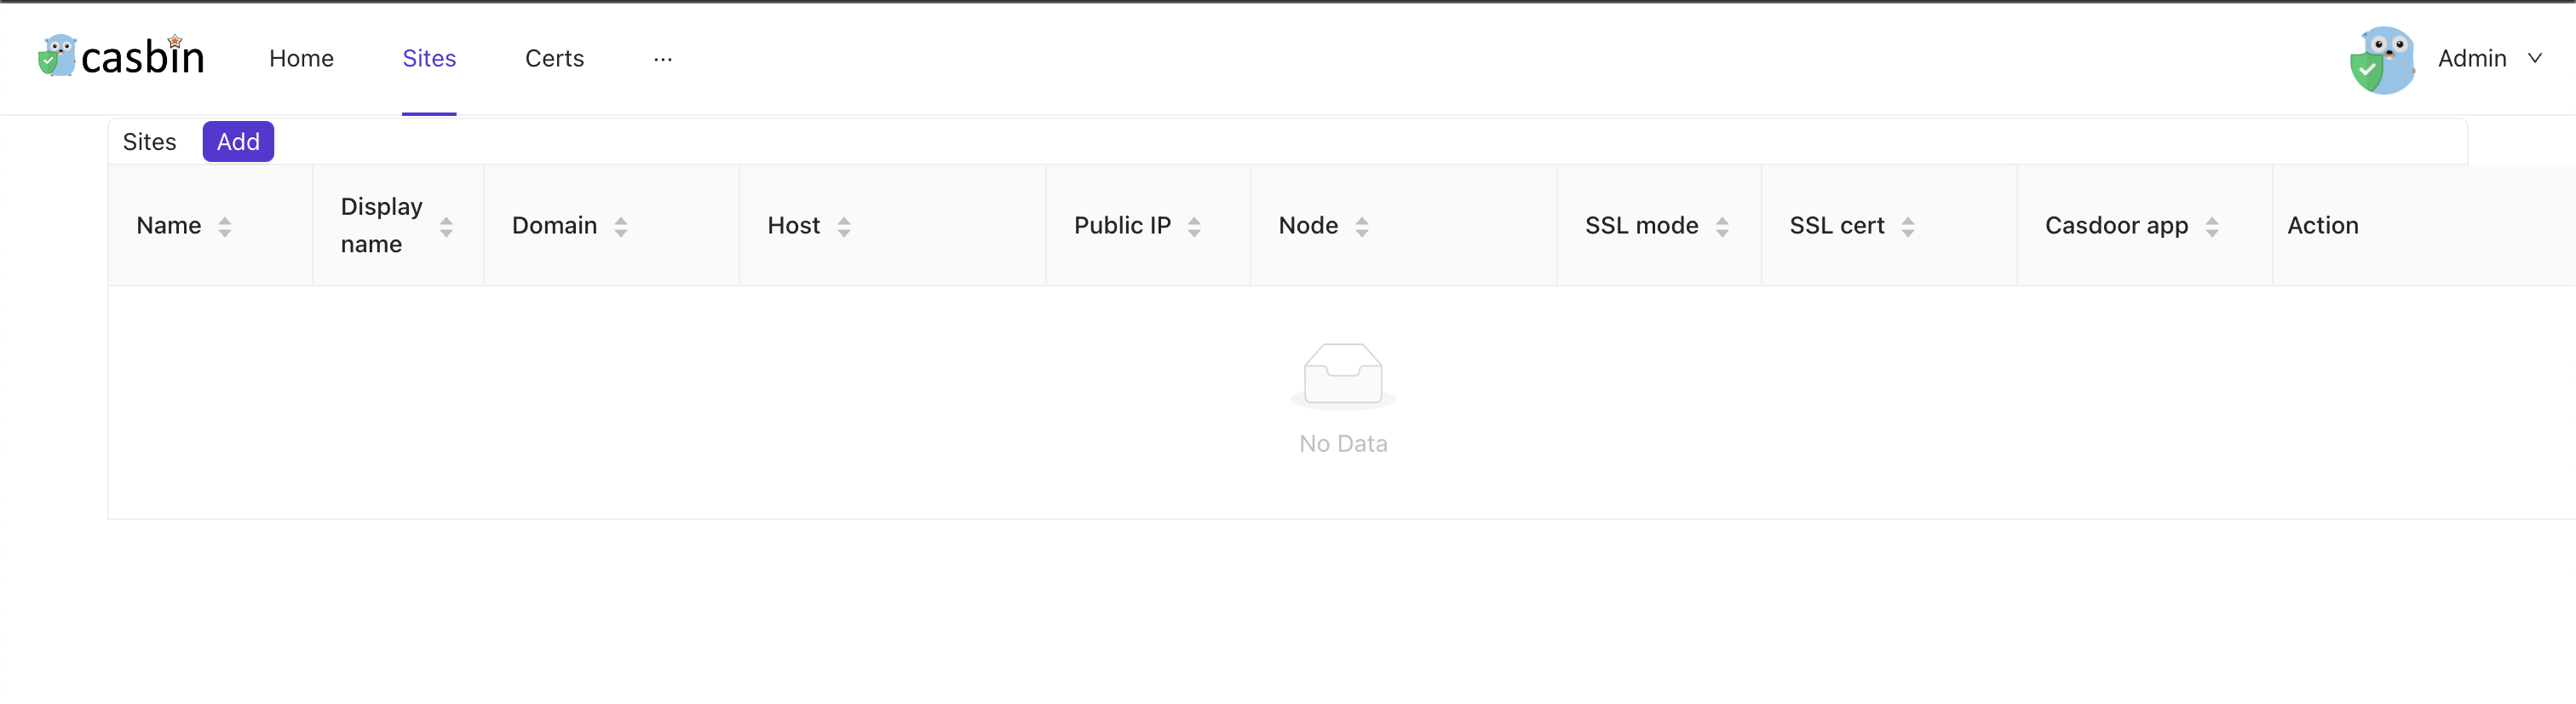Screen dimensions: 2576x704
Task: Expand the Admin account dropdown arrow
Action: [2535, 58]
